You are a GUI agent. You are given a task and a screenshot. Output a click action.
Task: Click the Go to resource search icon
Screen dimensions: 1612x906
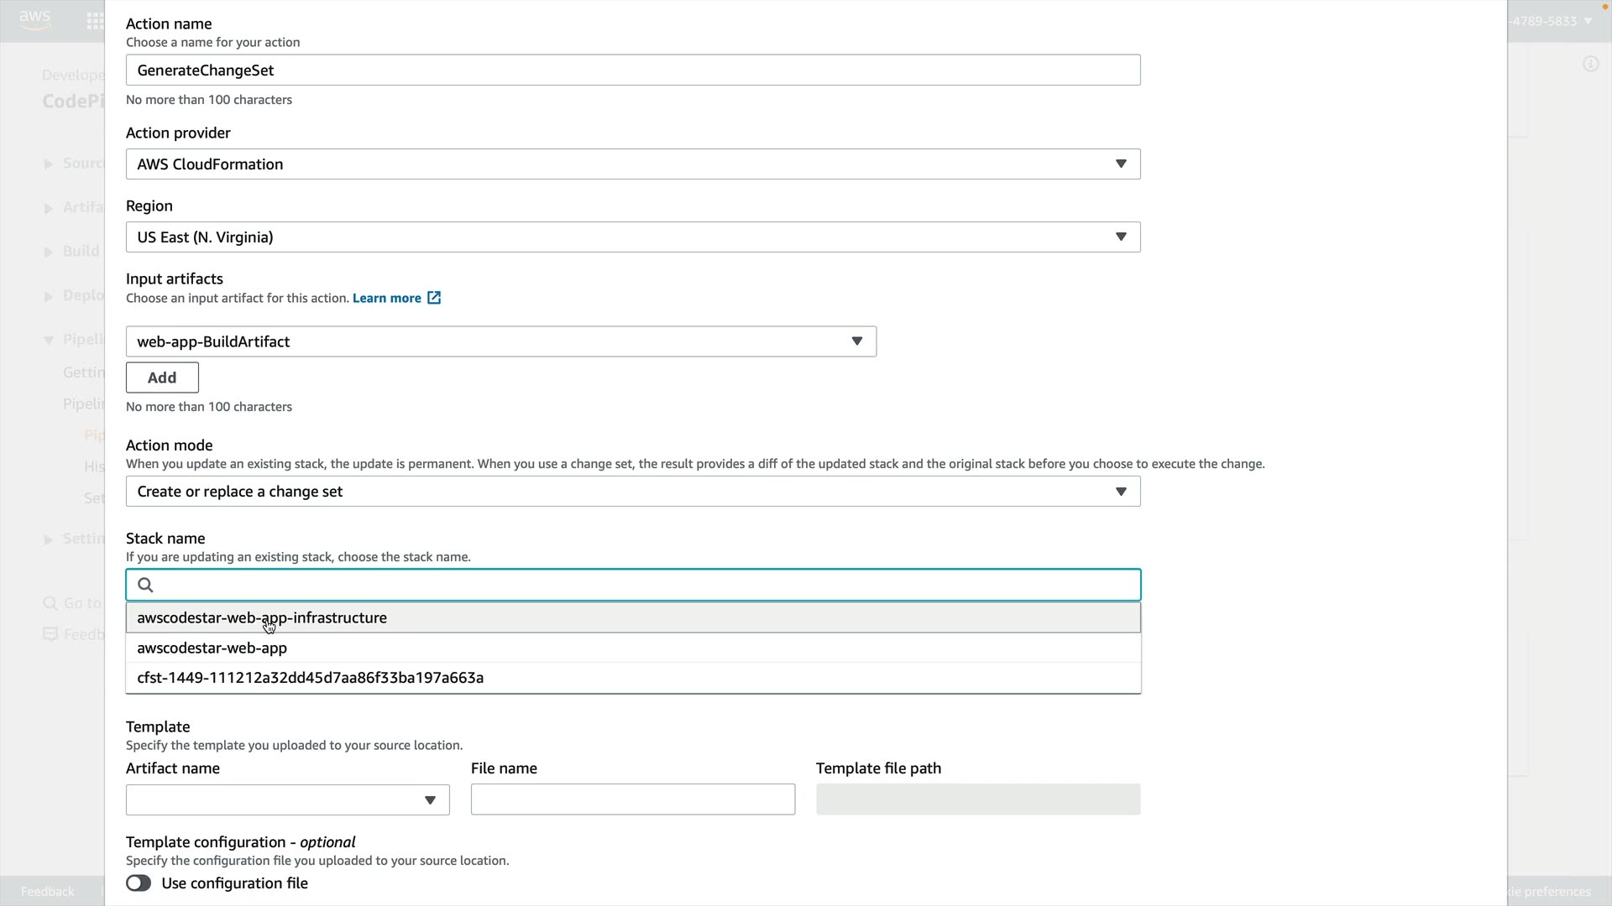tap(50, 603)
